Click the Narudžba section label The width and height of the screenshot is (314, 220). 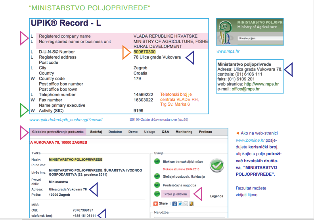[x=161, y=212]
